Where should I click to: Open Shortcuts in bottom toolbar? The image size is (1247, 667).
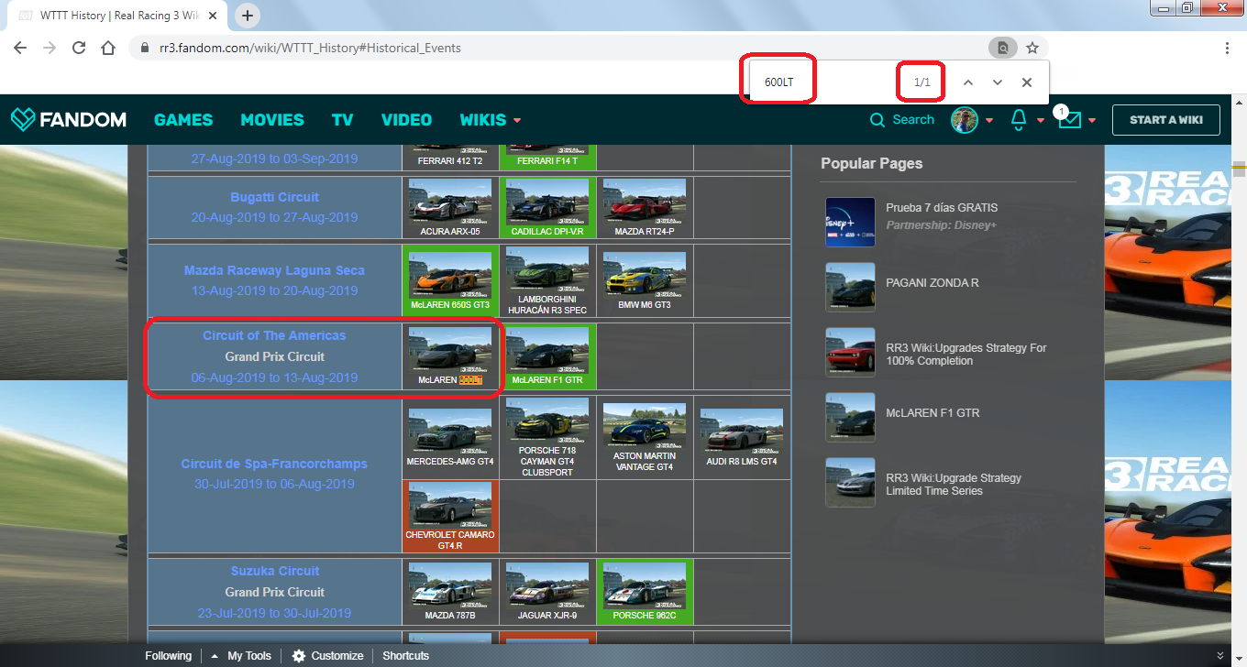tap(405, 656)
